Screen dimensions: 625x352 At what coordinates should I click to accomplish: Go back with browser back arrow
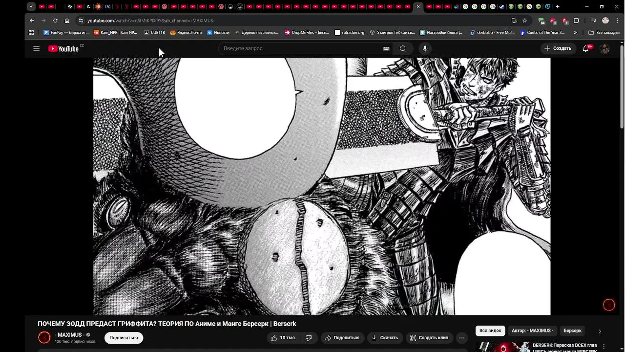coord(32,21)
